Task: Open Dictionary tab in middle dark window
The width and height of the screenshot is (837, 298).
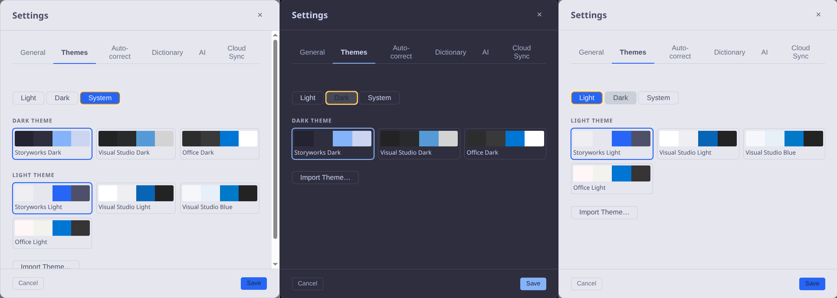Action: (451, 52)
